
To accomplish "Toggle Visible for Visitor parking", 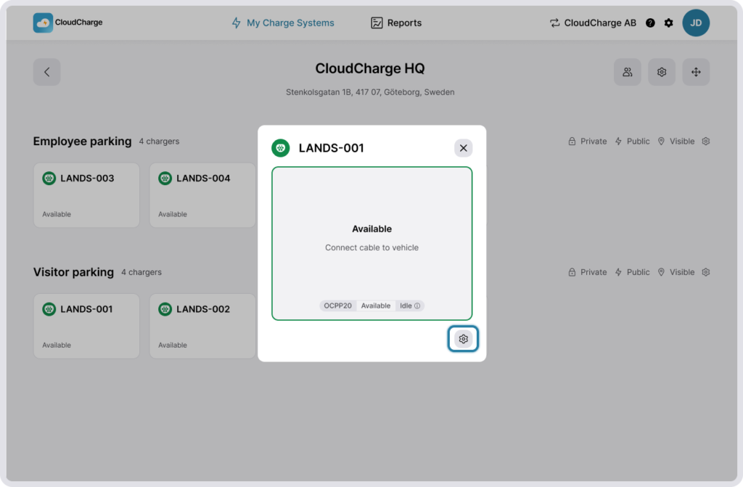I will tap(676, 272).
